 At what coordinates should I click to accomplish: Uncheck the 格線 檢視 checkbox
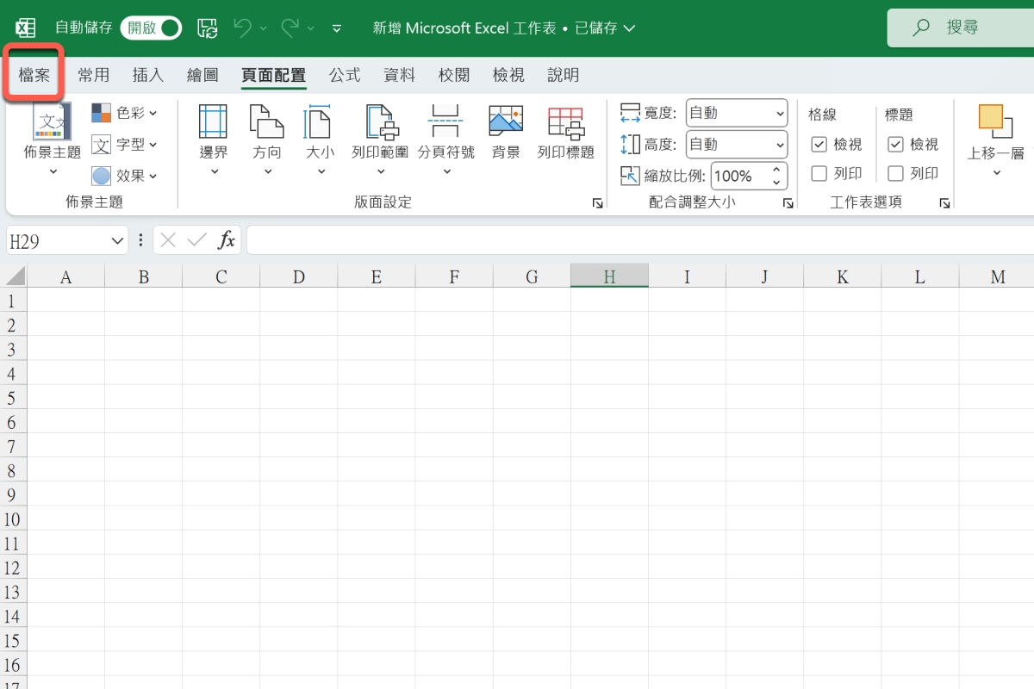pos(819,145)
